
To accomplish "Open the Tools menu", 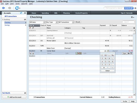I will tap(17, 4).
